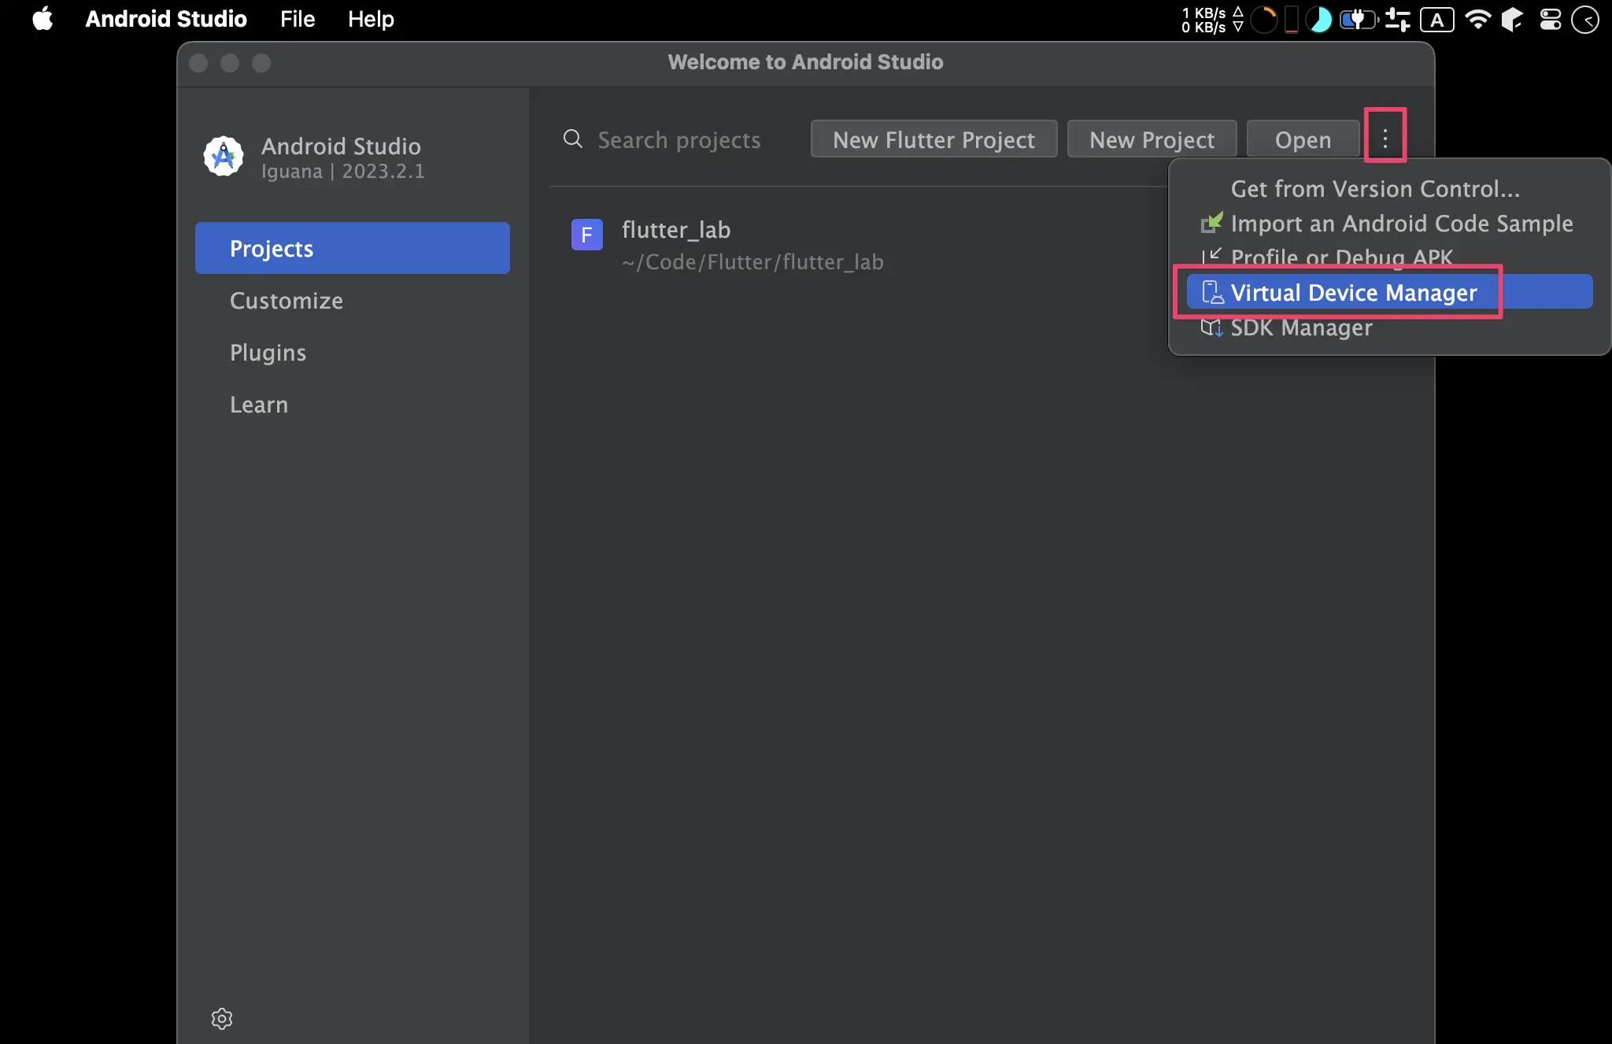Open the Virtual Device Manager menu entry
This screenshot has height=1044, width=1612.
pos(1389,292)
